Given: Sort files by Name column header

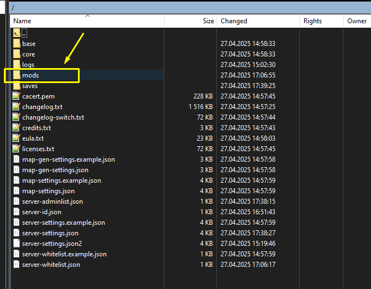Looking at the screenshot, I should point(22,21).
